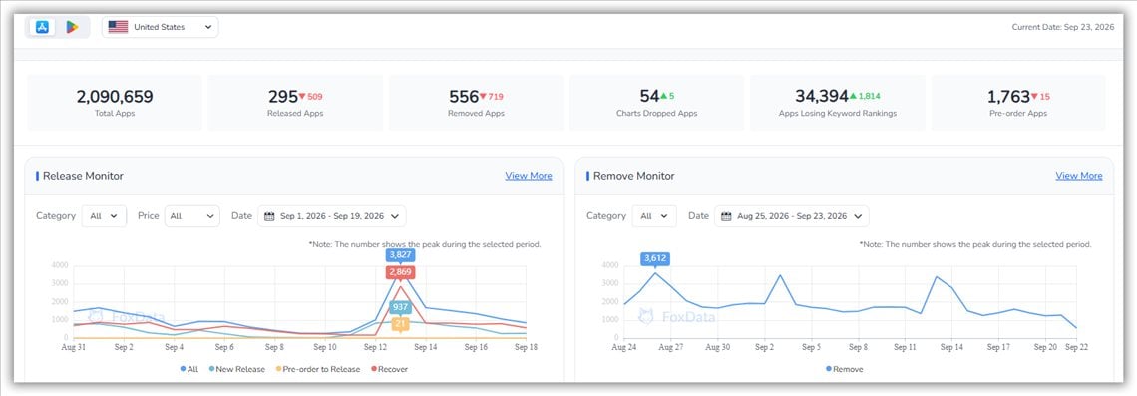Click the Remove Monitor heading

633,176
